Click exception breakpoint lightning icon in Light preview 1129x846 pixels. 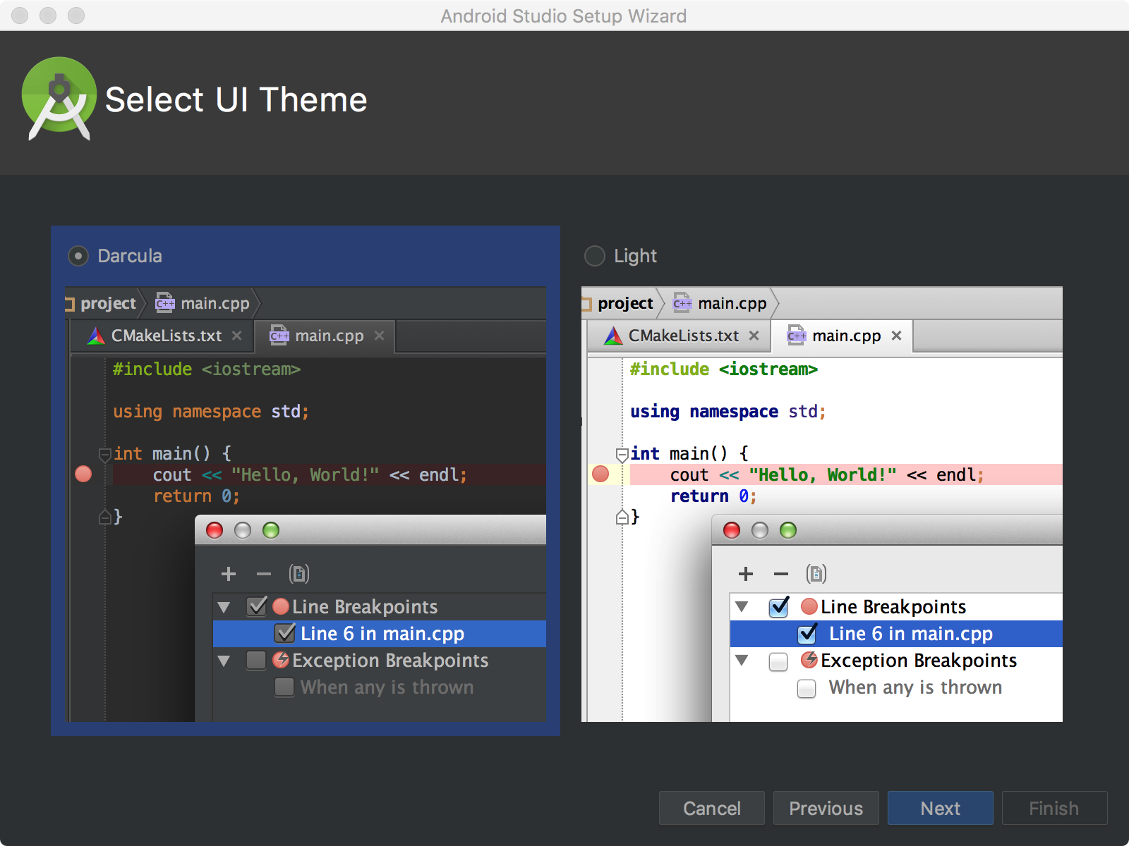coord(809,660)
